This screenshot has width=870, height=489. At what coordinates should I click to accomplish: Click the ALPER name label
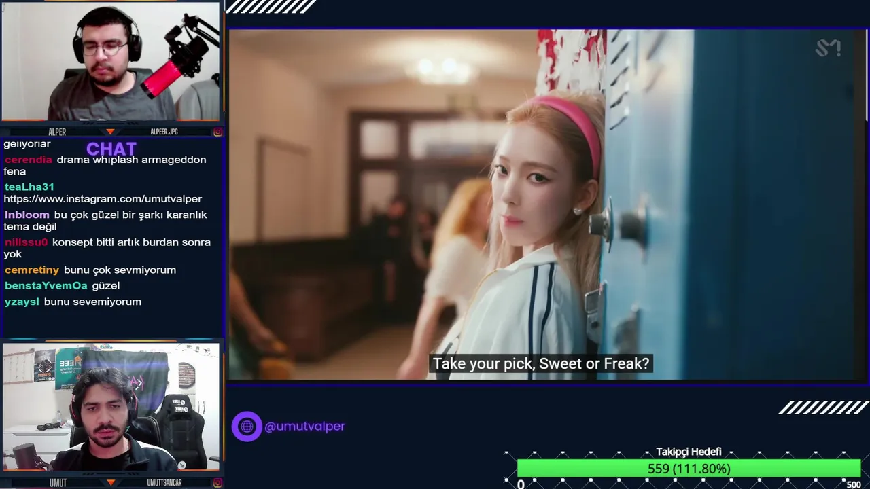coord(57,132)
